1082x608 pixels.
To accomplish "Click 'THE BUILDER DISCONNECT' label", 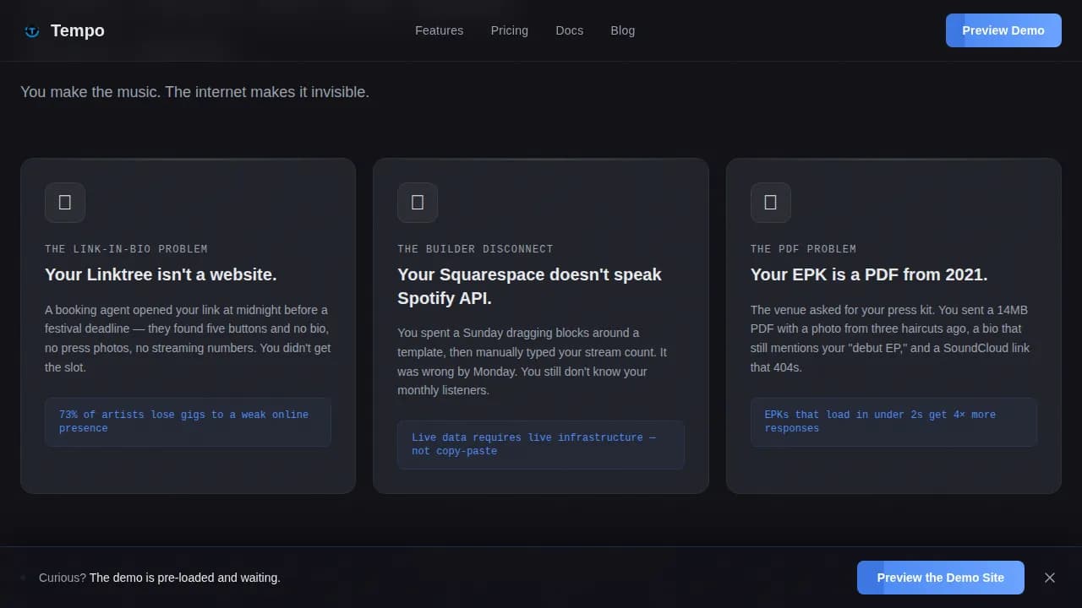I will [475, 249].
